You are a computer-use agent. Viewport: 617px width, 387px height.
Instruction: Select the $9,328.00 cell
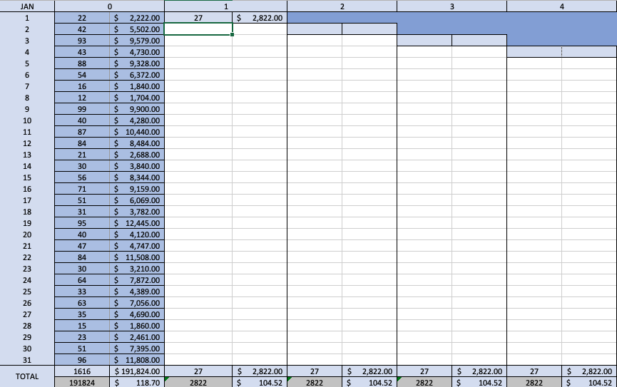point(137,63)
